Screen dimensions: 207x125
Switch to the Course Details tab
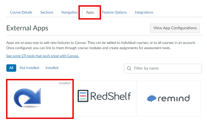tap(21, 12)
